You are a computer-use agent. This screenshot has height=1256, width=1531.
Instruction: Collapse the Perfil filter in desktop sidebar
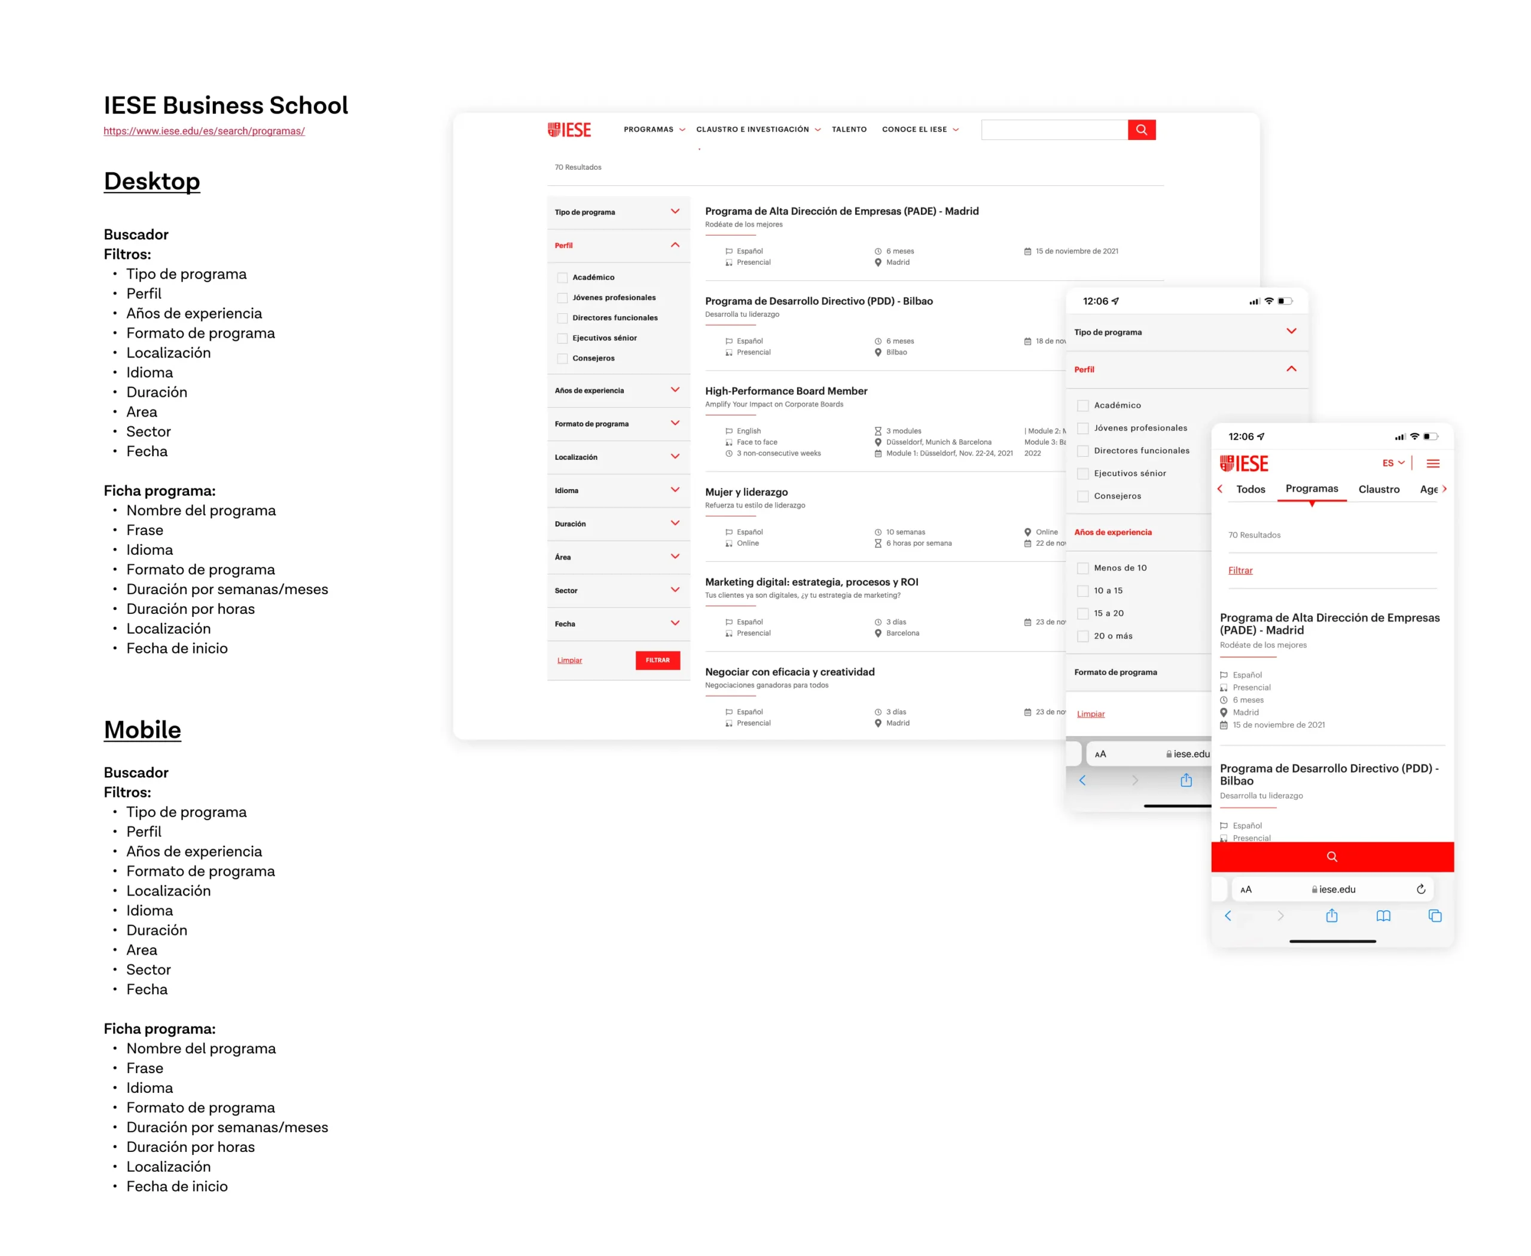pyautogui.click(x=675, y=245)
